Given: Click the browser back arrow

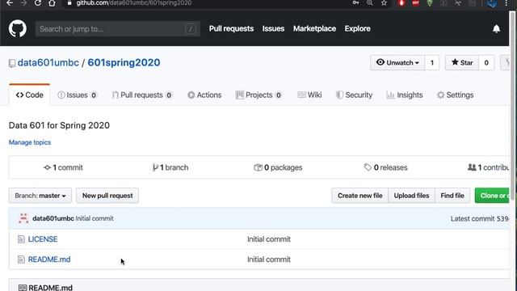Looking at the screenshot, I should point(10,3).
